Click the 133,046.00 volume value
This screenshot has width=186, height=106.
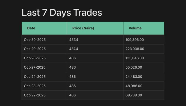135,58
